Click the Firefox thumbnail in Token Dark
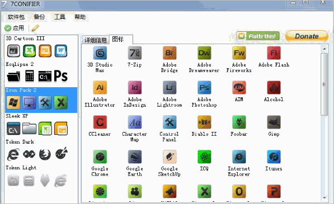The height and width of the screenshot is (204, 334). pos(45,154)
